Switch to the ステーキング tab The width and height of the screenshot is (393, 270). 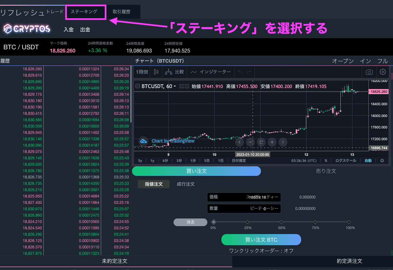tap(85, 12)
